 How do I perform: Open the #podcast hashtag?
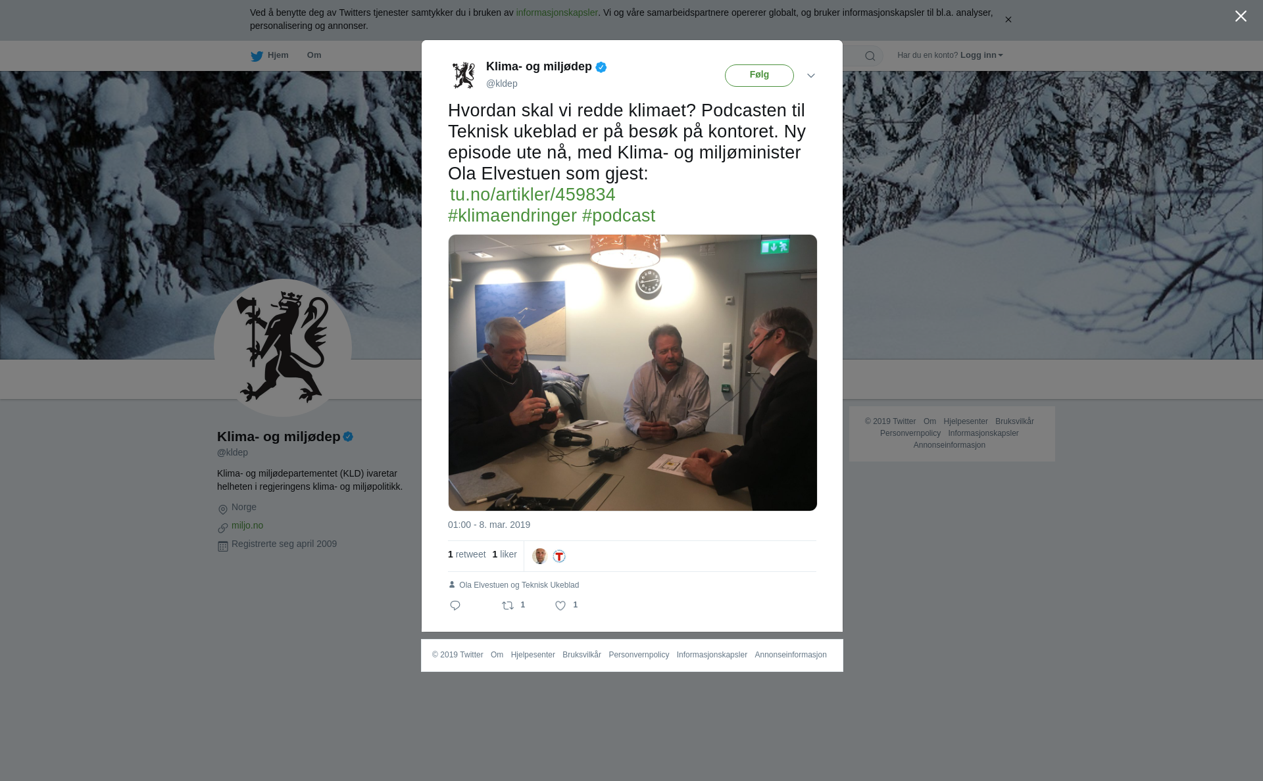618,216
